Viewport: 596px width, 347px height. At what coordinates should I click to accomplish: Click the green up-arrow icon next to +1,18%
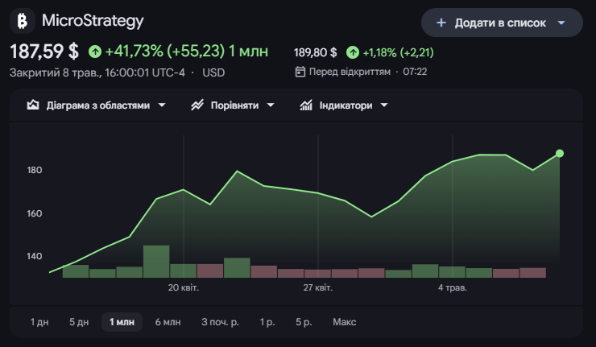click(353, 52)
